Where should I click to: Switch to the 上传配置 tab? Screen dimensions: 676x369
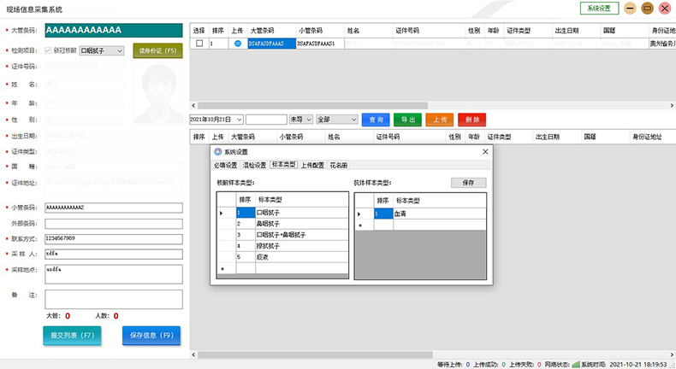(x=311, y=165)
